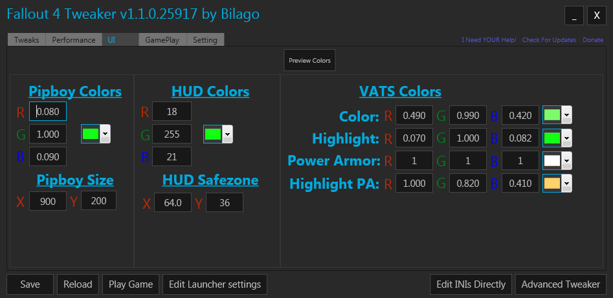The width and height of the screenshot is (613, 298).
Task: Click Edit INIs Directly button
Action: pos(471,284)
